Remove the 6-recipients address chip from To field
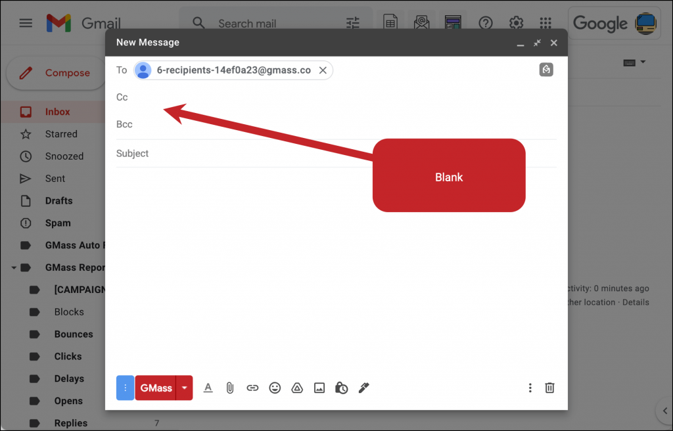This screenshot has height=431, width=673. [x=323, y=70]
